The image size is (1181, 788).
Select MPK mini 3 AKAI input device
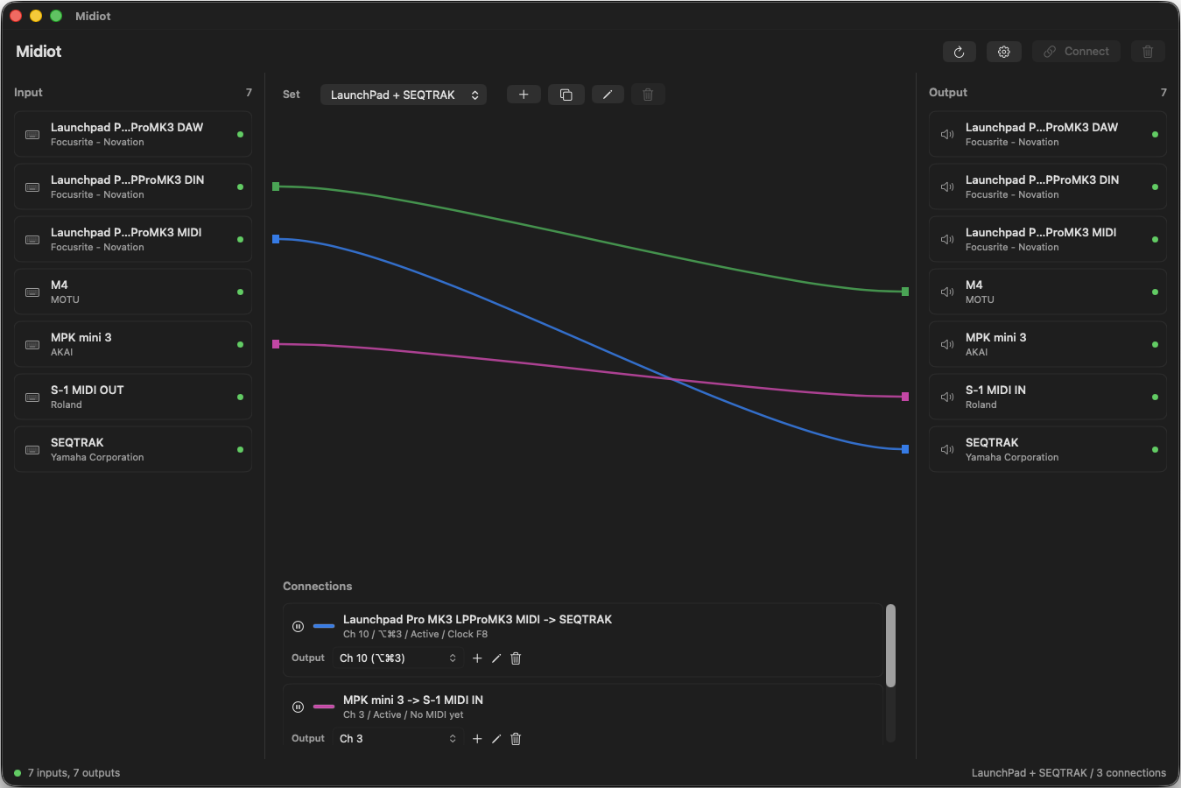click(x=133, y=344)
